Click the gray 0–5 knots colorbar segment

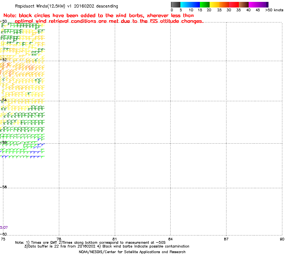click(175, 4)
